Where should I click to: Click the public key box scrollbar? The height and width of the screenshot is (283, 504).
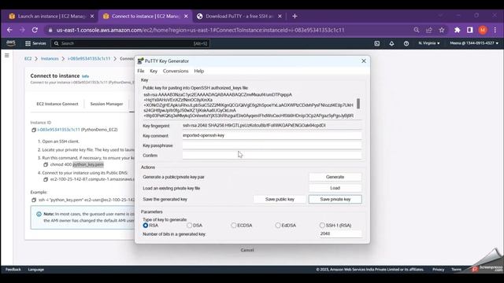[x=358, y=104]
